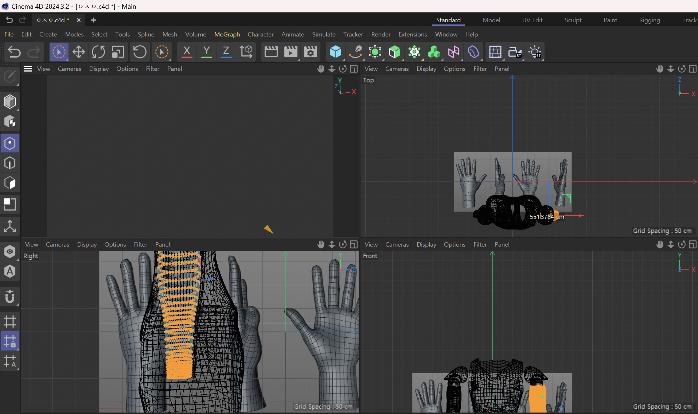The height and width of the screenshot is (414, 698).
Task: Click the Undo button in toolbar
Action: (x=14, y=52)
